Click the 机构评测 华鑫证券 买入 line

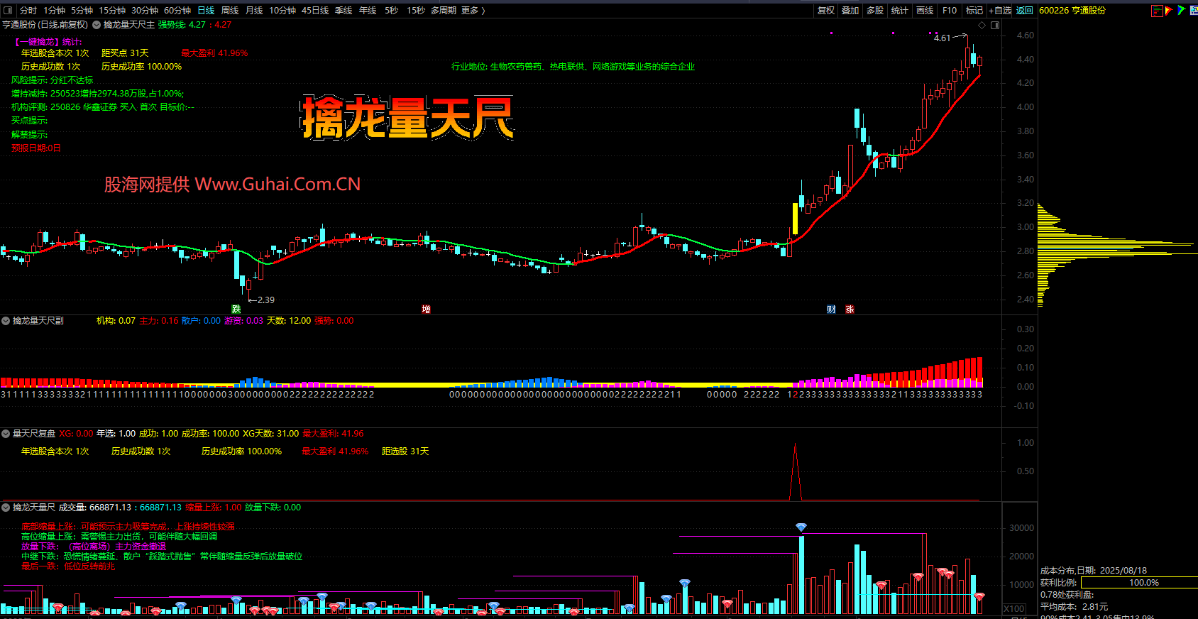click(x=103, y=107)
